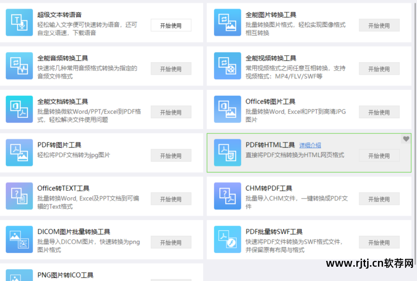Click description starting 批量转换图片格式
This screenshot has height=281, width=417.
coord(295,29)
